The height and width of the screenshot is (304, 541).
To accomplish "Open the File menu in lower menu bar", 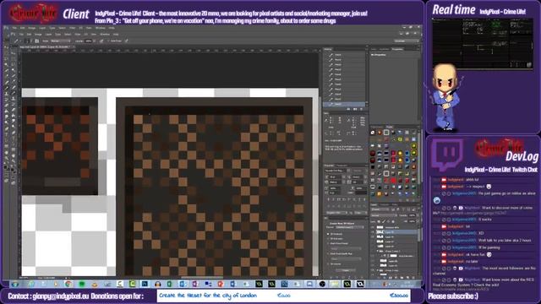I will 21,35.
